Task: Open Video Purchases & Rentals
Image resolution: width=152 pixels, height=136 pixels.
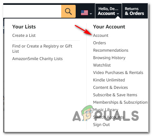Action: 118,73
